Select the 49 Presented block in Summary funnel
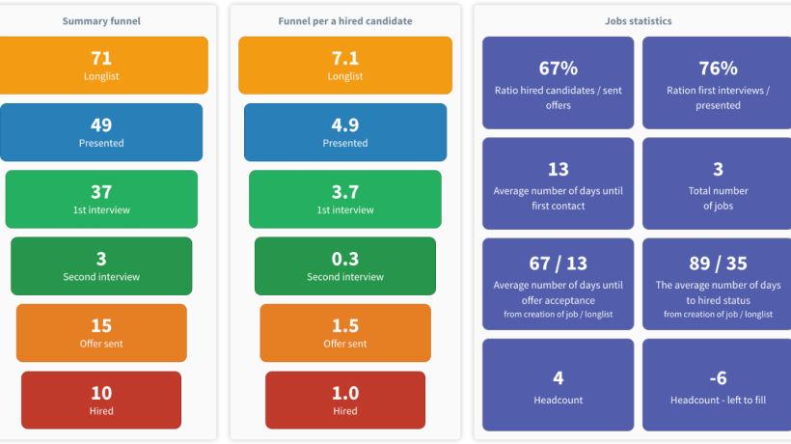 pos(101,132)
